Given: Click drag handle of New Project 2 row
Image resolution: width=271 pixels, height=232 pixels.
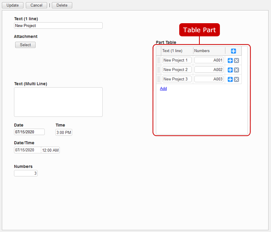Looking at the screenshot, I should point(158,70).
